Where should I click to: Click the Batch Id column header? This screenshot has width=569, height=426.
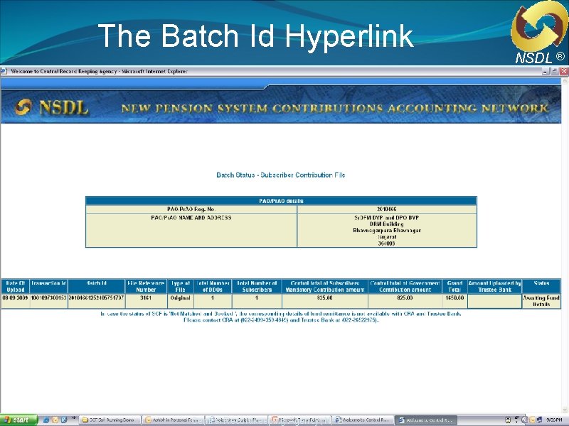point(96,286)
